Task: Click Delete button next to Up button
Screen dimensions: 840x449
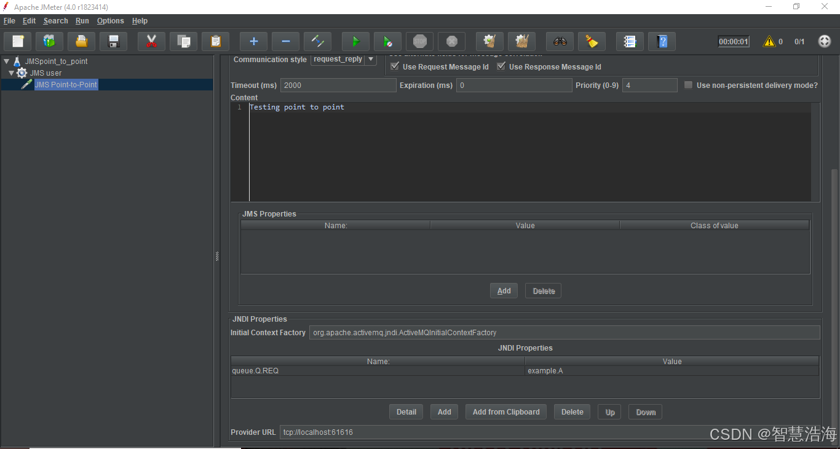Action: point(572,412)
